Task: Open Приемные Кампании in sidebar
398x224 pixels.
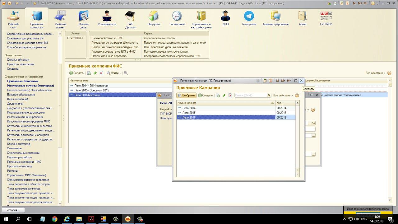Action: point(23,81)
